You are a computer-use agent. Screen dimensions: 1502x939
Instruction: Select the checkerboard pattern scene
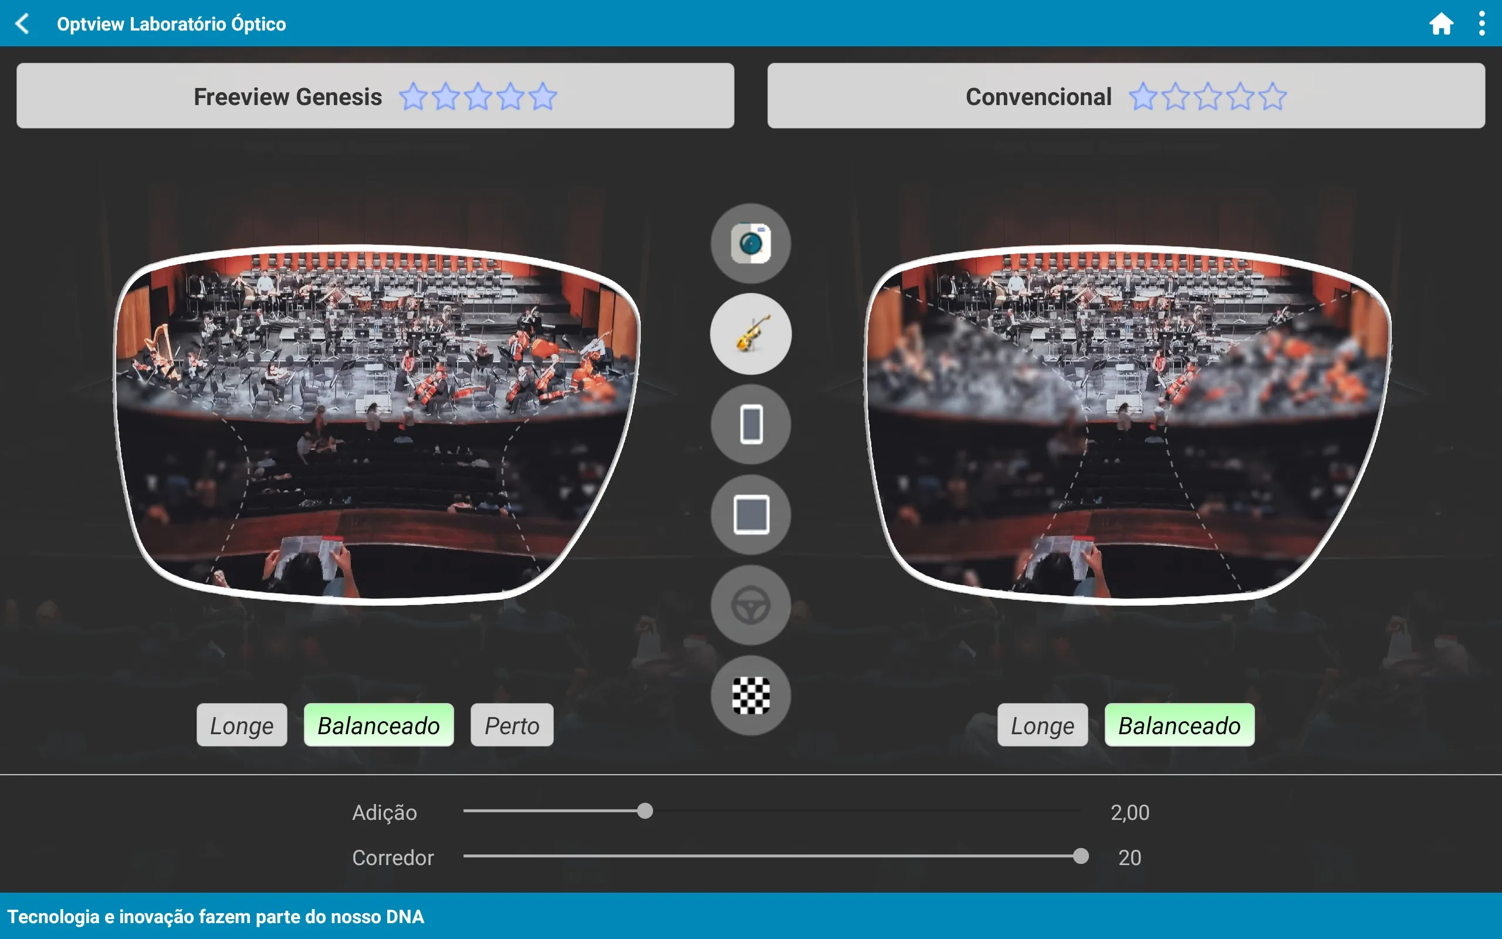pos(751,695)
